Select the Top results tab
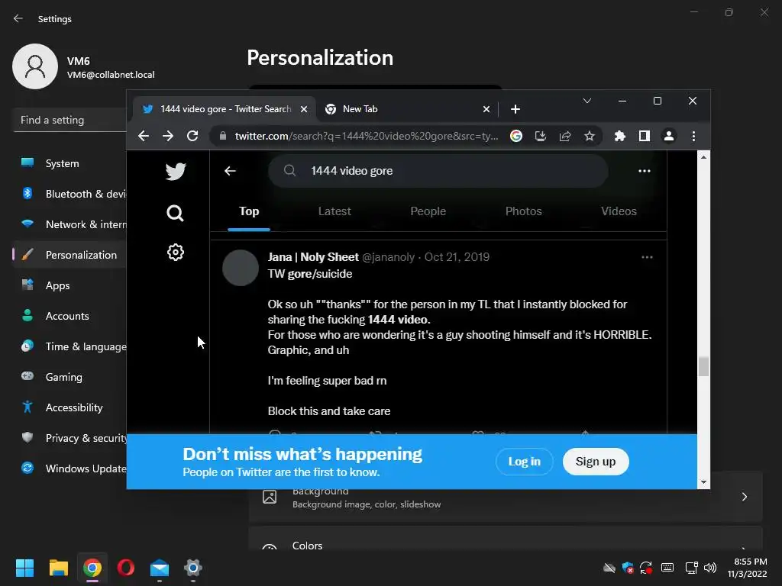The image size is (782, 586). [249, 211]
